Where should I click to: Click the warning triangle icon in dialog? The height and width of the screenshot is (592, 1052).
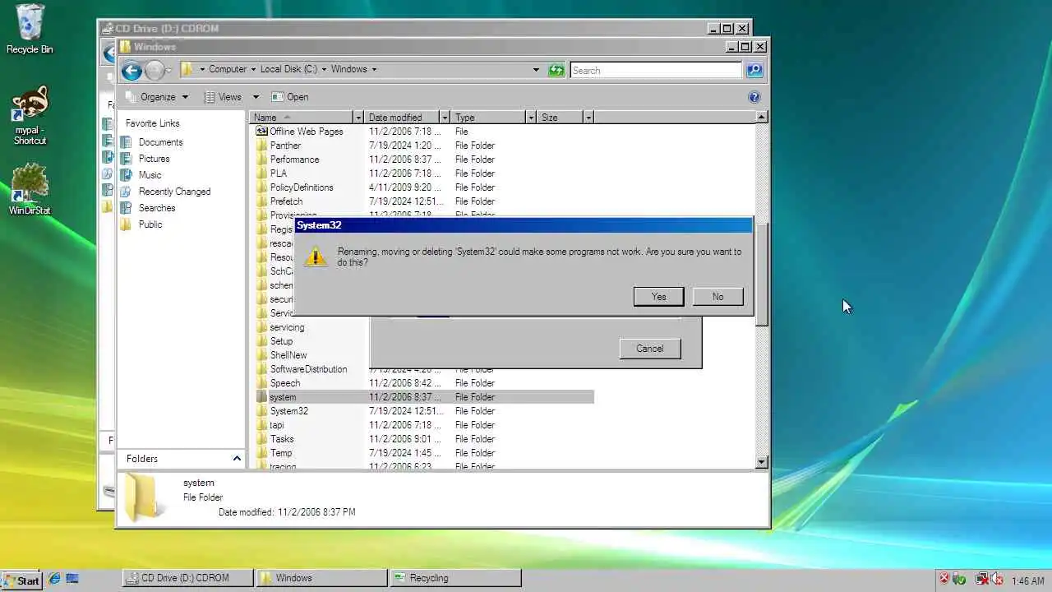coord(316,256)
